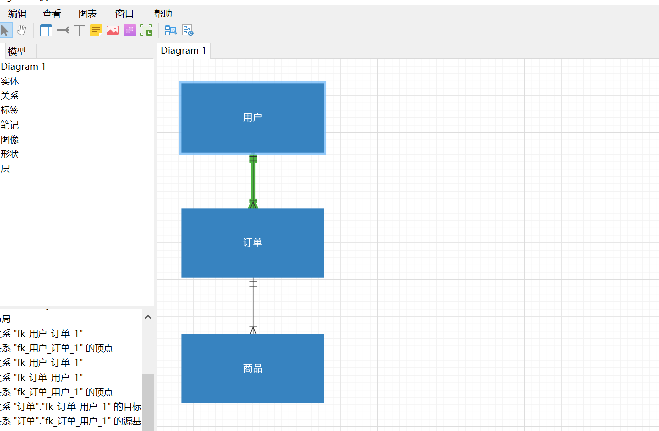Select the pointer arrow tool
This screenshot has width=659, height=431.
[6, 30]
